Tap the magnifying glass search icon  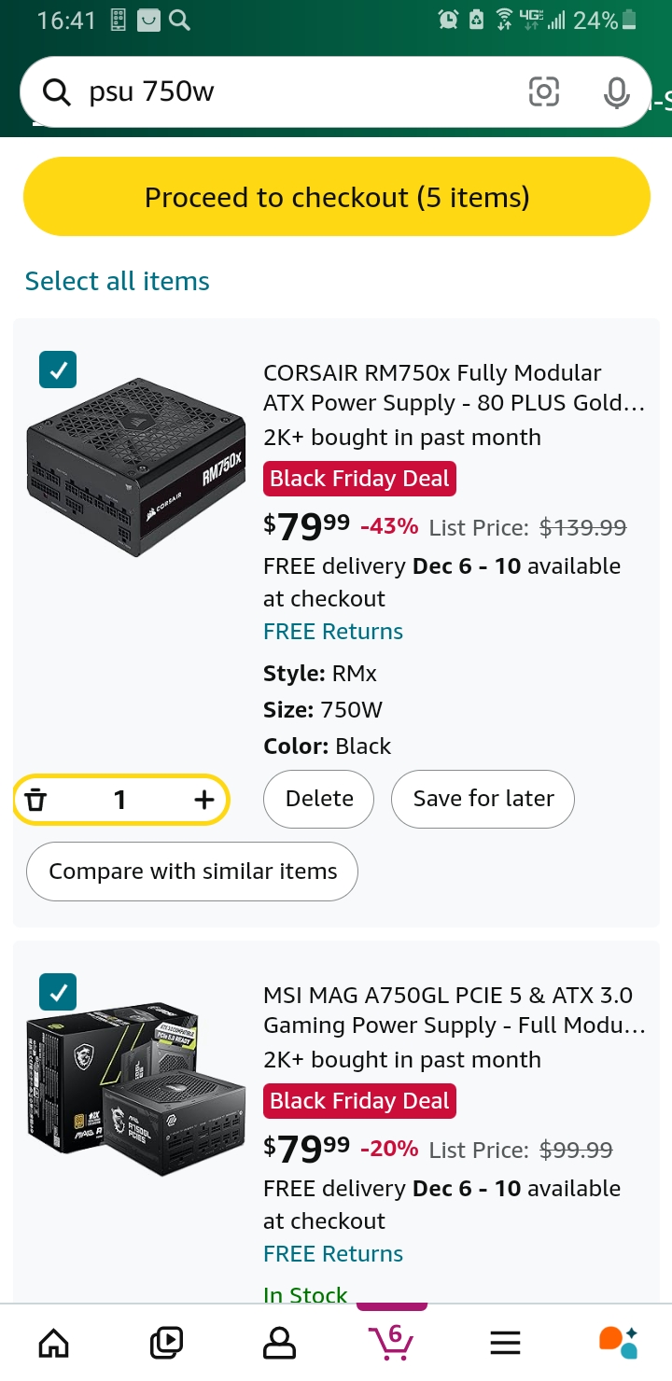point(57,91)
